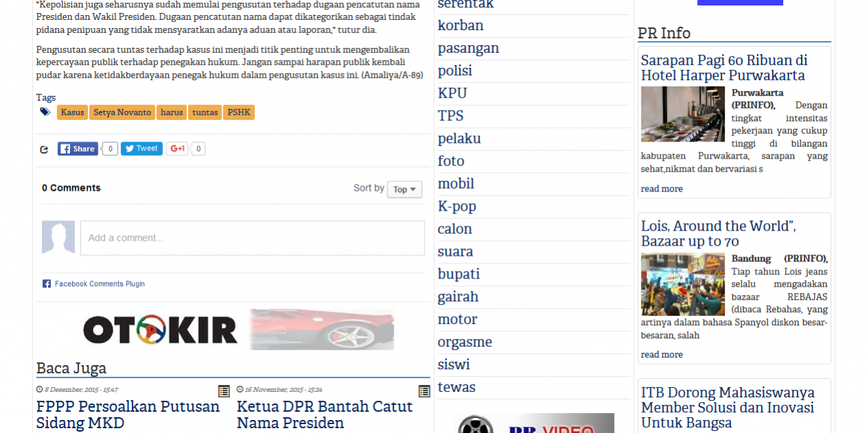
Task: Click list icon beside Ketua DPR article date
Action: click(424, 391)
